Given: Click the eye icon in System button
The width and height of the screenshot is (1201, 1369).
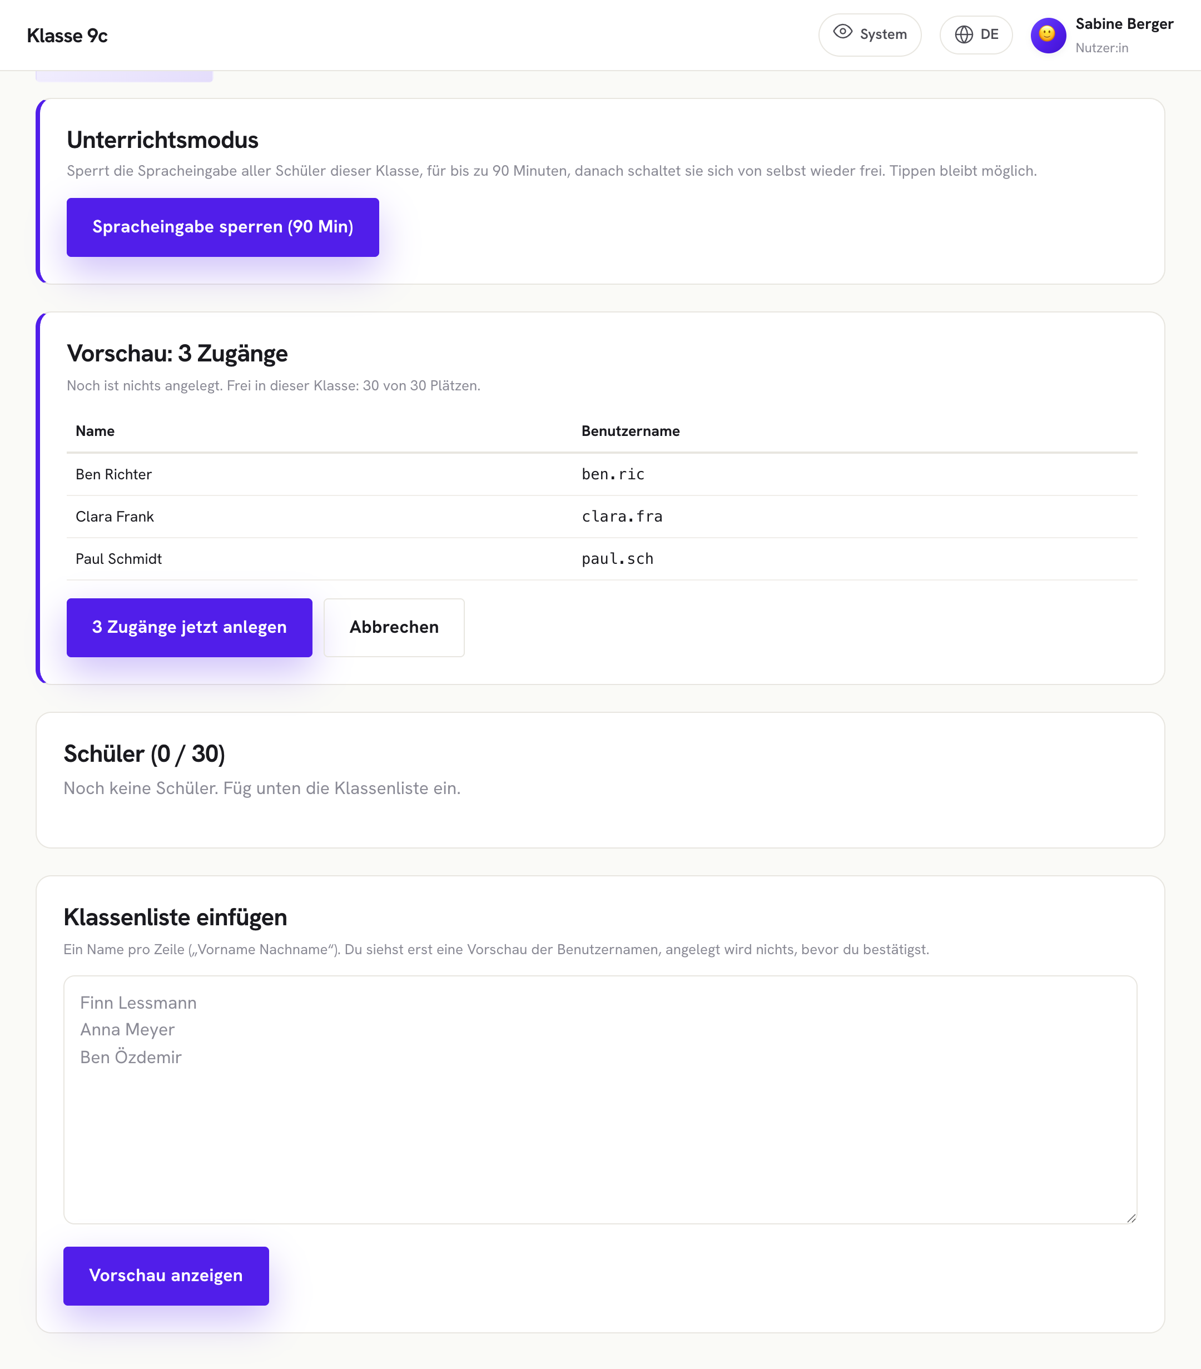Looking at the screenshot, I should (x=842, y=32).
